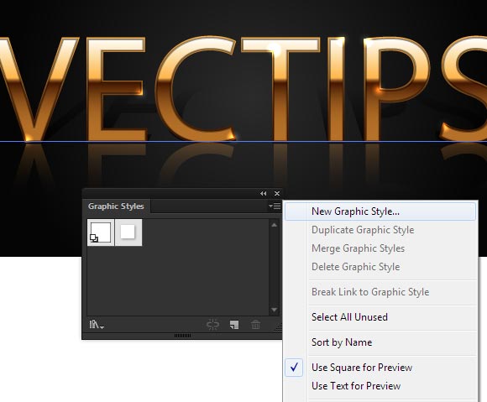This screenshot has height=402, width=487.
Task: Click the Delete Graphic Style trash icon
Action: pos(255,325)
